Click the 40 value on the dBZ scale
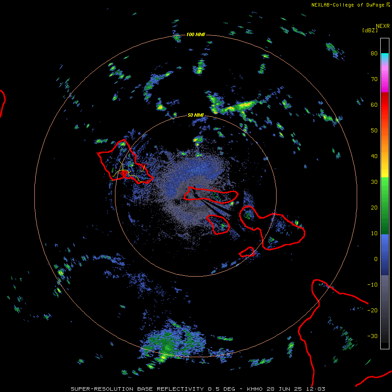 374,156
